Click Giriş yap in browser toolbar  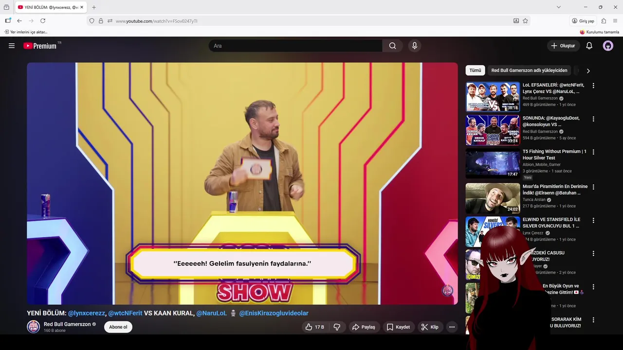[583, 21]
